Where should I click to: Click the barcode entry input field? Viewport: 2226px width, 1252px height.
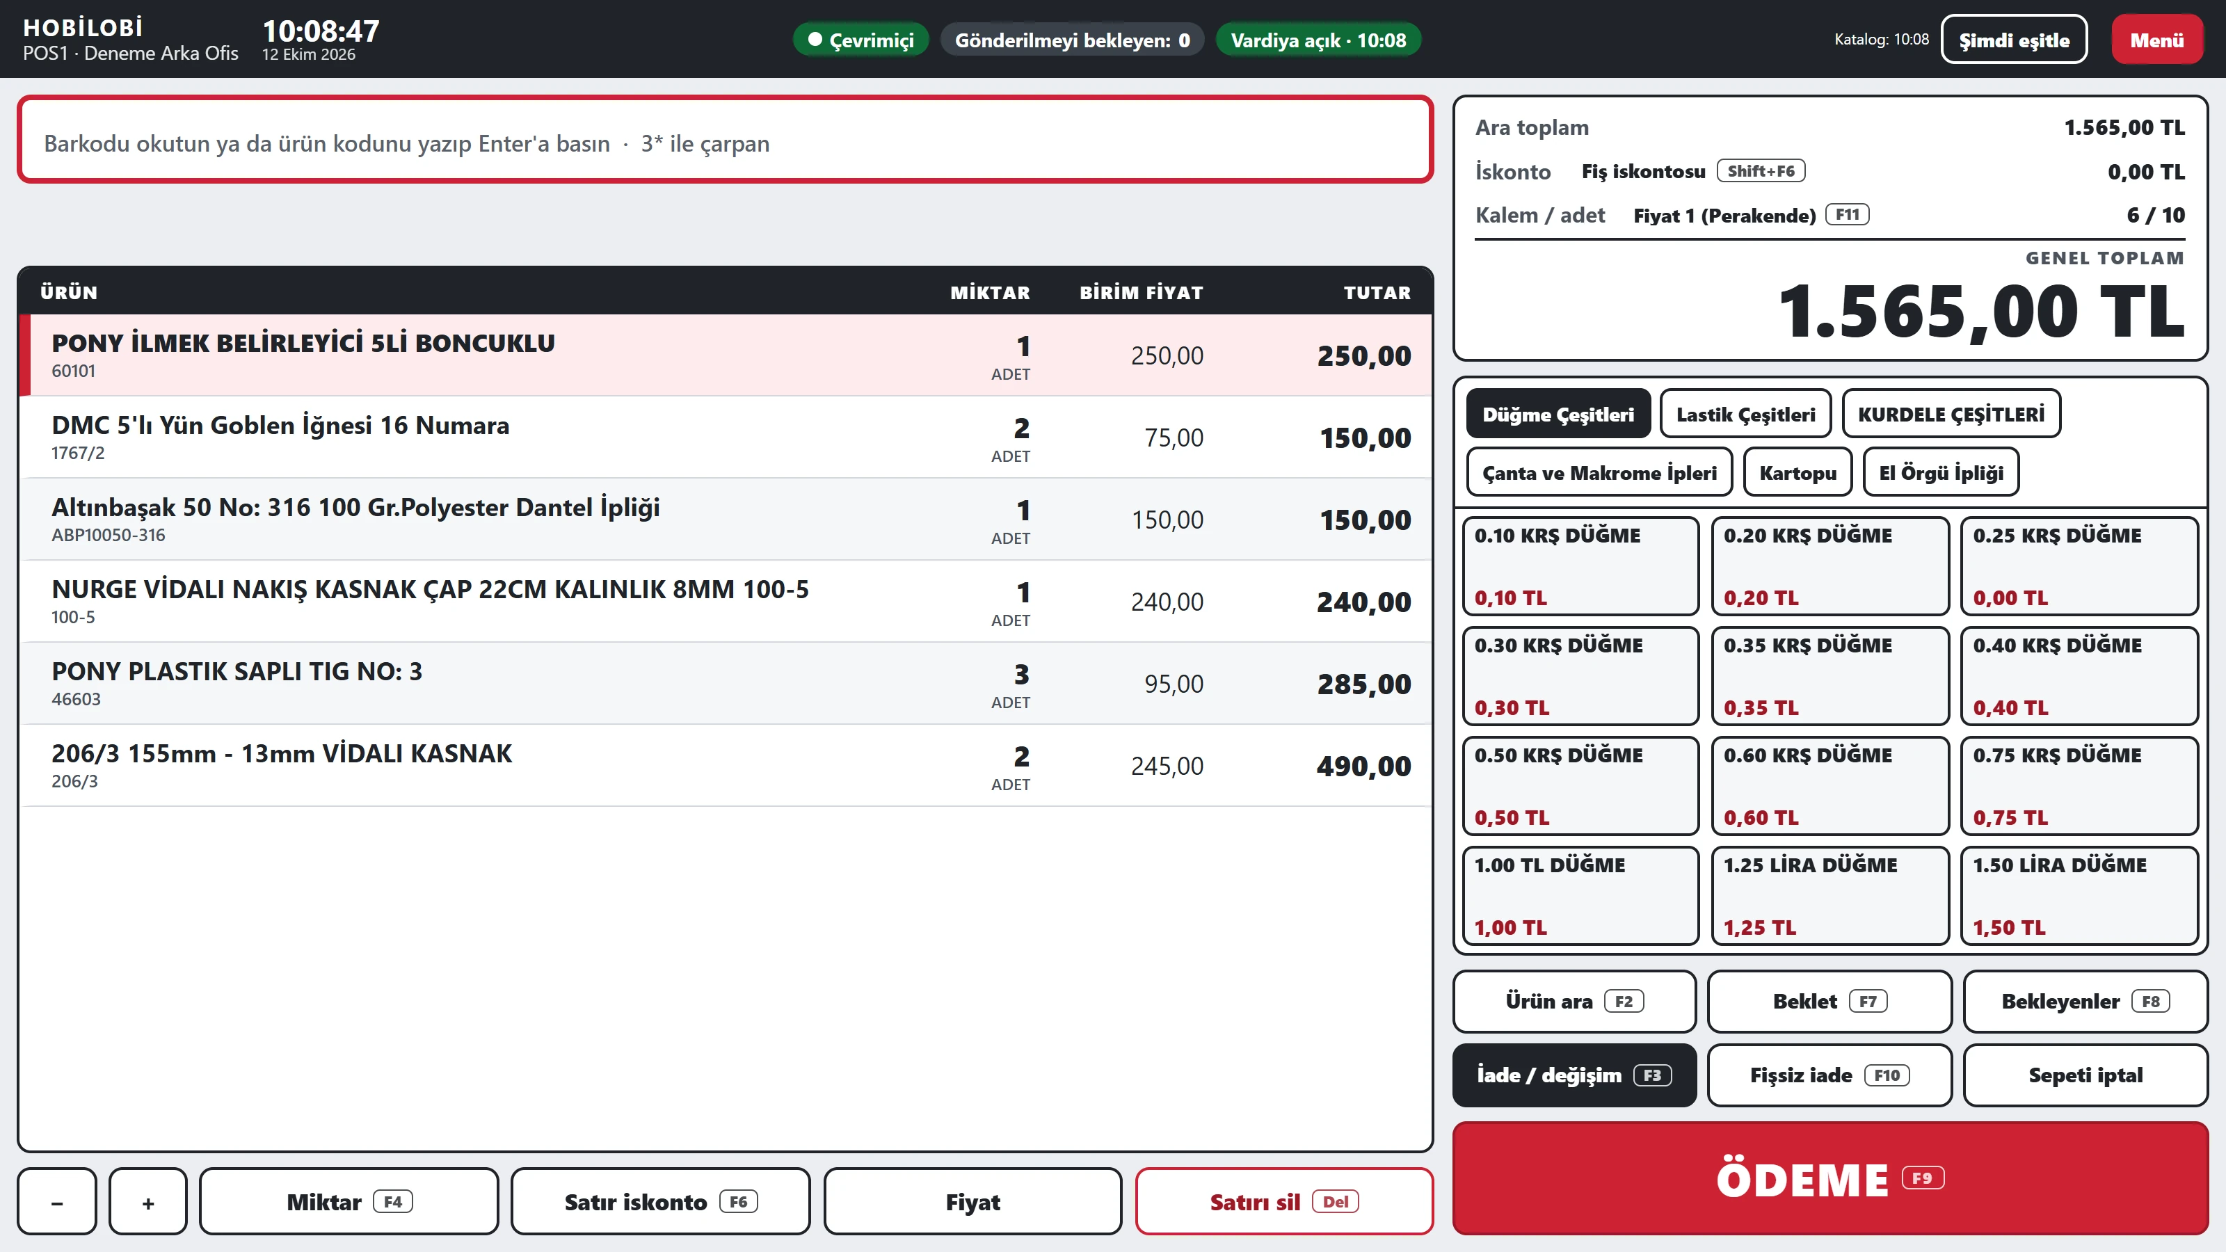pos(725,139)
